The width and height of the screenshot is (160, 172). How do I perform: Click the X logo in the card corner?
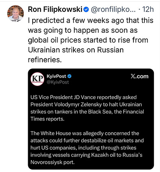[x=133, y=77]
